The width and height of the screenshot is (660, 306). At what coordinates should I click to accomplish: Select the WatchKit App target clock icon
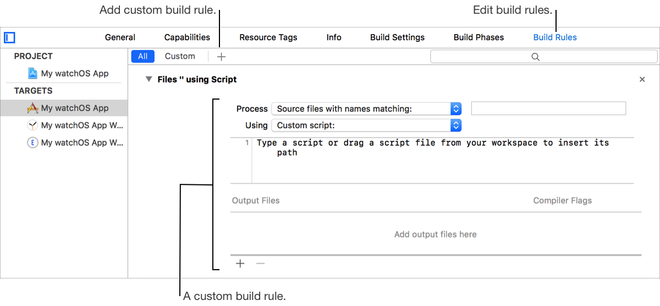click(x=32, y=125)
